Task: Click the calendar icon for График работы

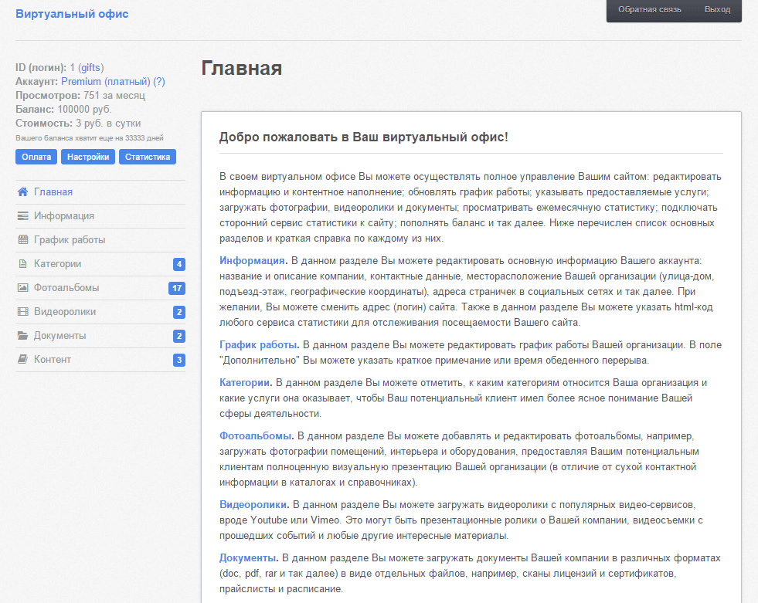Action: coord(22,240)
